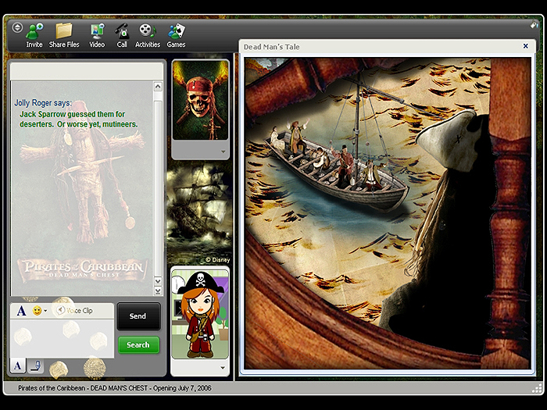Start a voice Call
Viewport: 547px width, 410px height.
click(122, 36)
